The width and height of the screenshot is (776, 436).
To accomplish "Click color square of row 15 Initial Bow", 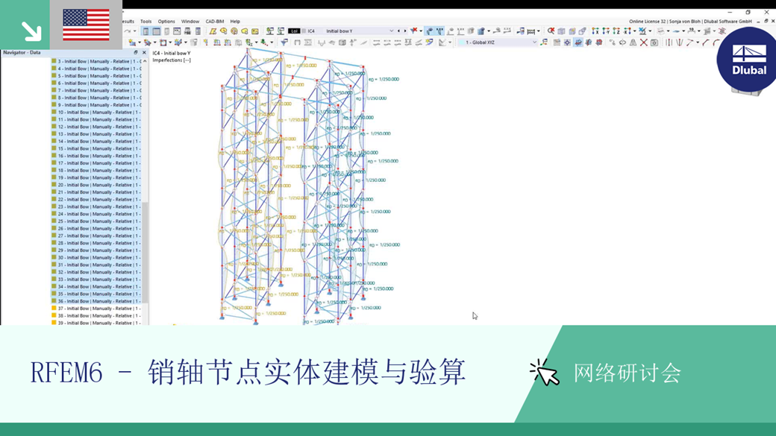I will (54, 148).
